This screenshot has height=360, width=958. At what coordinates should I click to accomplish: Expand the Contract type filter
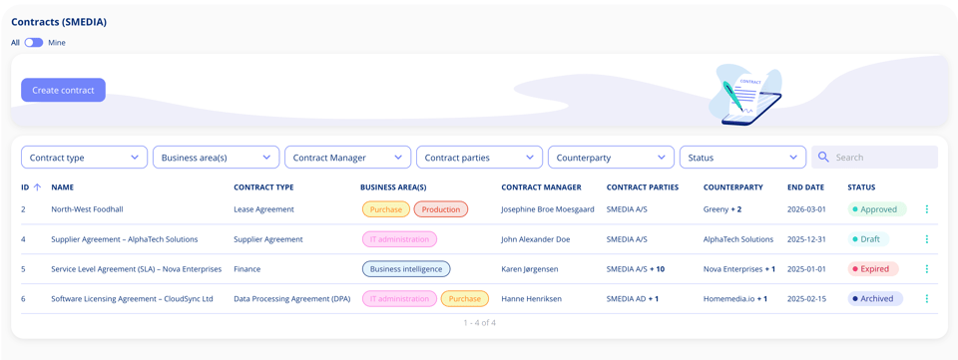tap(84, 158)
